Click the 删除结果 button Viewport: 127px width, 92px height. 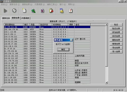pyautogui.click(x=116, y=40)
